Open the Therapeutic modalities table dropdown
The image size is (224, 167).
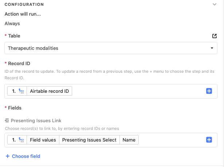111,48
